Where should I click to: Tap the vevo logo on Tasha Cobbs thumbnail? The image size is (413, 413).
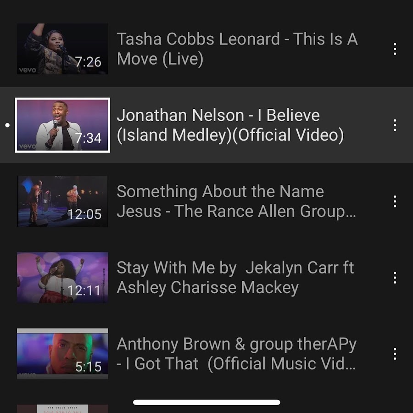[x=28, y=70]
